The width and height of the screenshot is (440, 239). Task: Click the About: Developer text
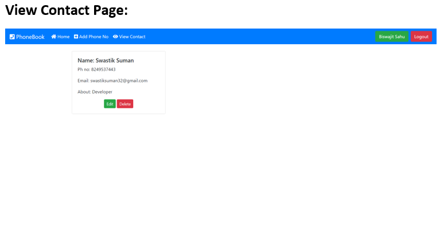(x=95, y=92)
